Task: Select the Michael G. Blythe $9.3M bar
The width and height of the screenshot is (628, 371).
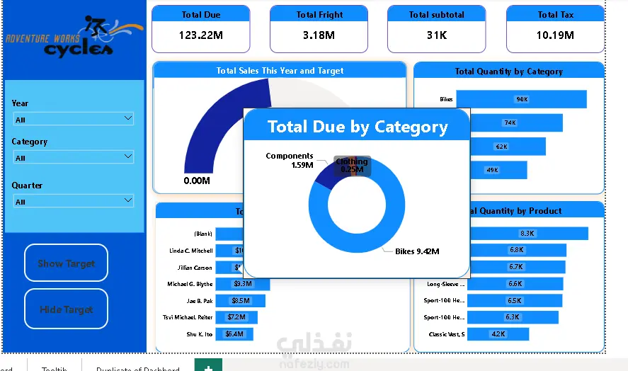Action: coord(243,284)
